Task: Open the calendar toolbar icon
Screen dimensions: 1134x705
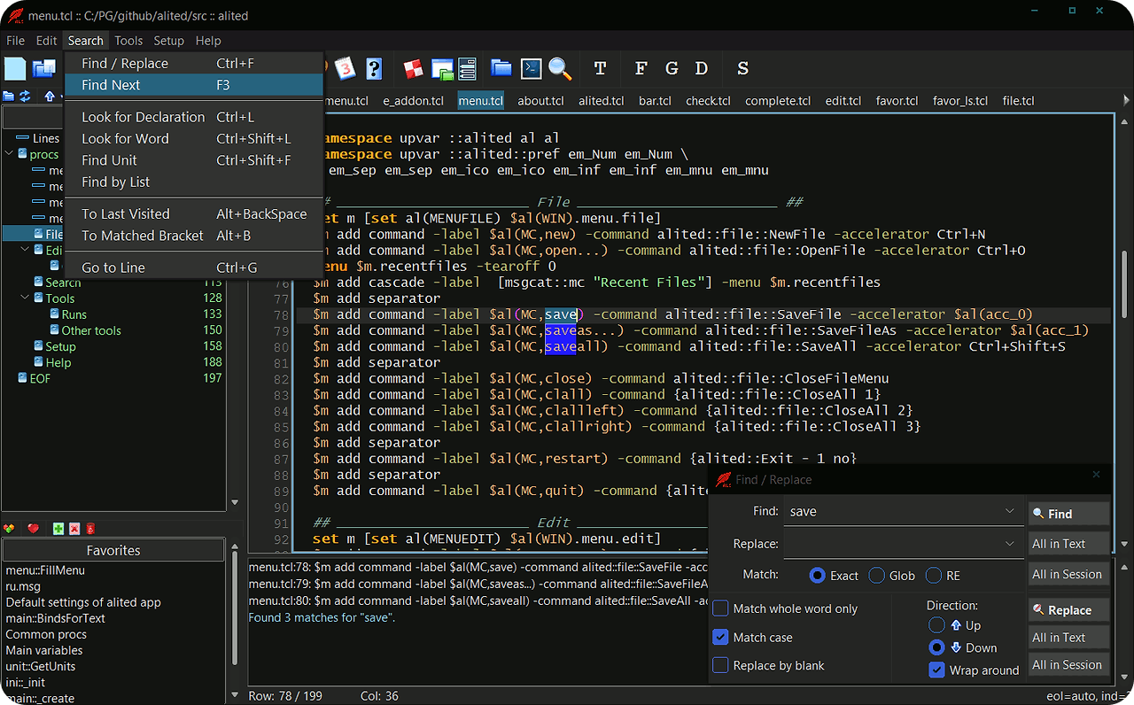Action: 345,68
